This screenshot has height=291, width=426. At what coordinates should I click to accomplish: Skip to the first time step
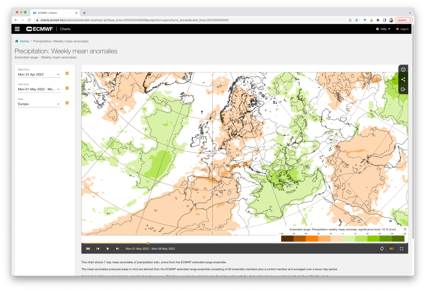(88, 249)
